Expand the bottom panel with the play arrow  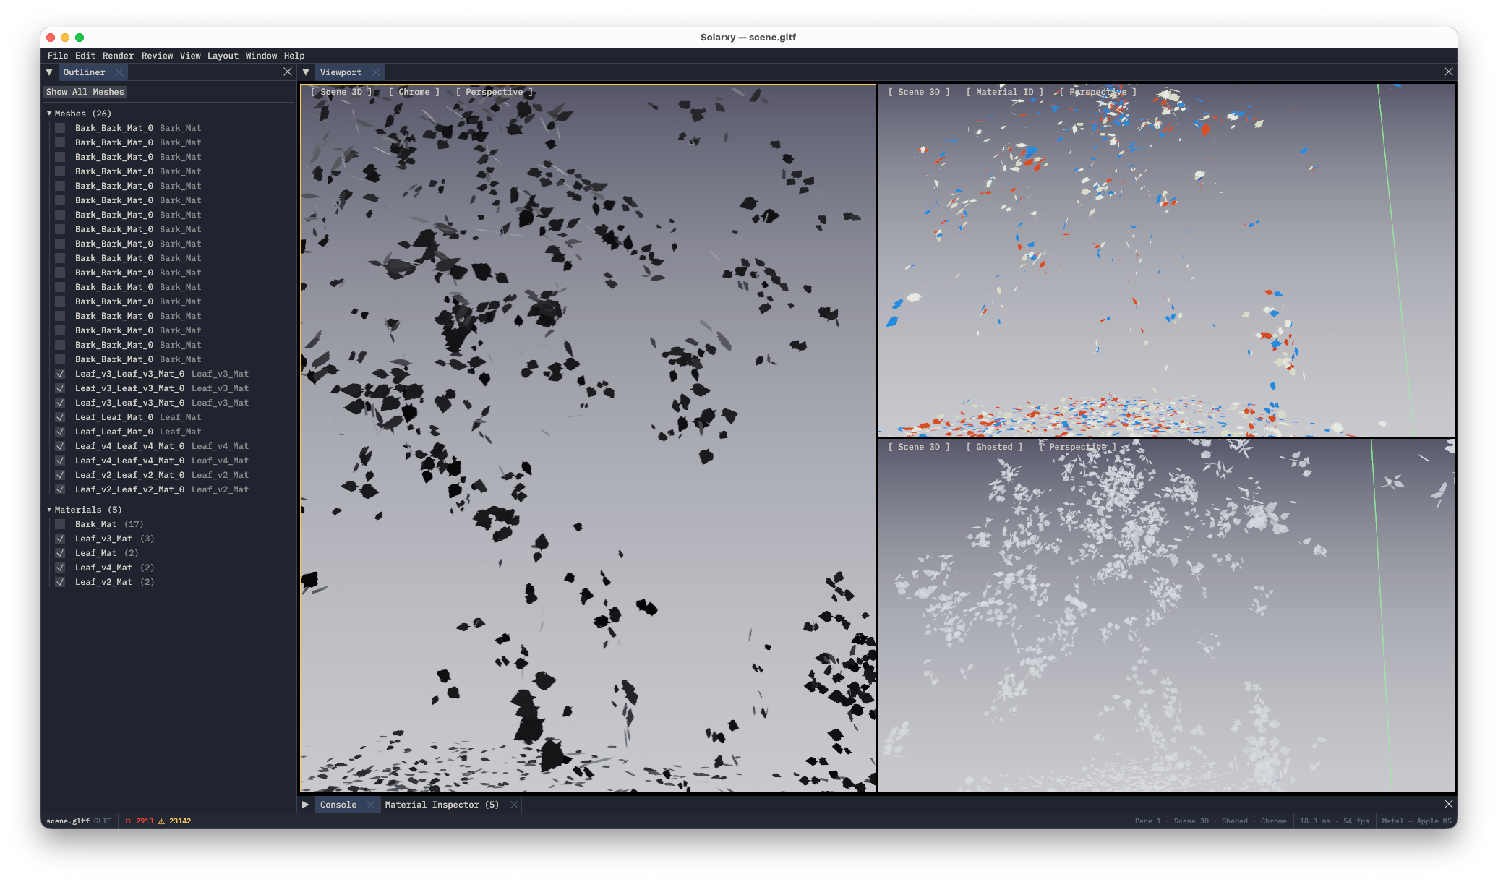pos(306,805)
